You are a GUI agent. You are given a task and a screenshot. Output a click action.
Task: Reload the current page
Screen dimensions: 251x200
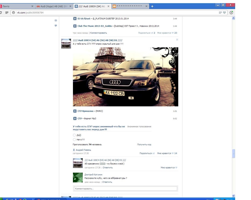(x=1, y=13)
